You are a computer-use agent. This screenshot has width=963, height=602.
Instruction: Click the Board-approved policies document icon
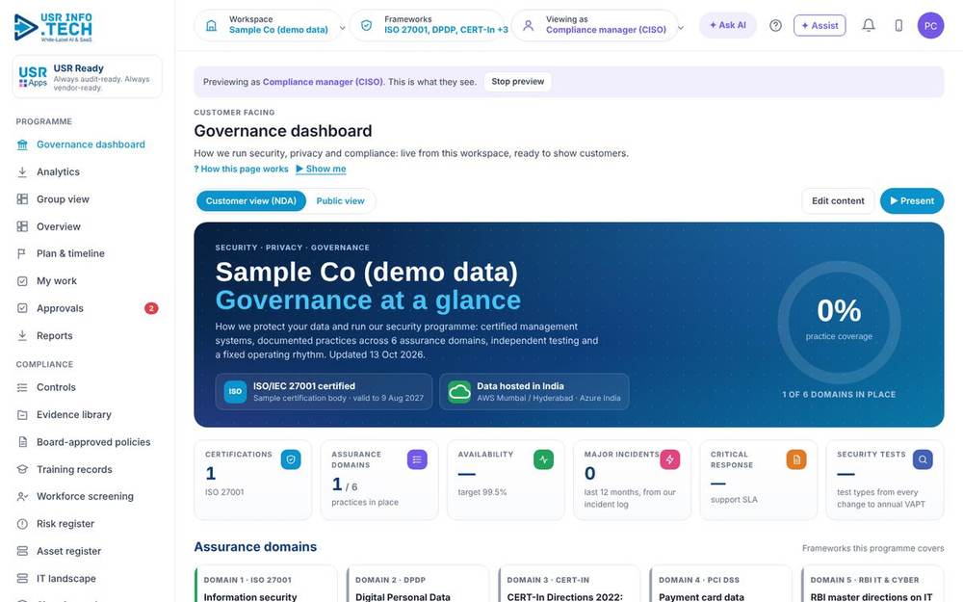tap(22, 442)
